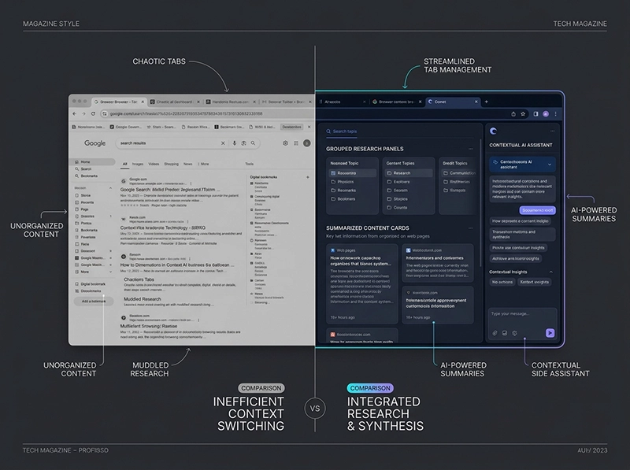Viewport: 630px width, 470px height.
Task: Select the Reomarks folder in first topic panel
Action: pyautogui.click(x=343, y=191)
